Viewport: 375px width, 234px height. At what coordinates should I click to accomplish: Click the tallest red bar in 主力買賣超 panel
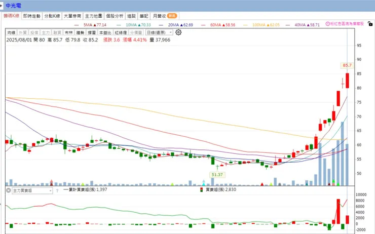(338, 211)
